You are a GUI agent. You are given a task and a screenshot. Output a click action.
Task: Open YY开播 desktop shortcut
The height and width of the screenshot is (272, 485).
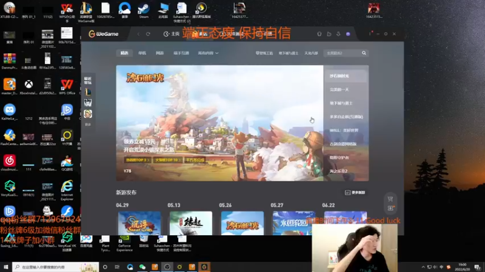click(67, 138)
